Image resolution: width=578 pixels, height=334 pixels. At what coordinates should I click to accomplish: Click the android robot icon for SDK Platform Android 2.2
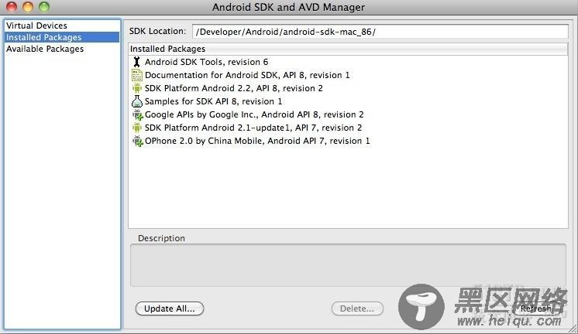137,88
